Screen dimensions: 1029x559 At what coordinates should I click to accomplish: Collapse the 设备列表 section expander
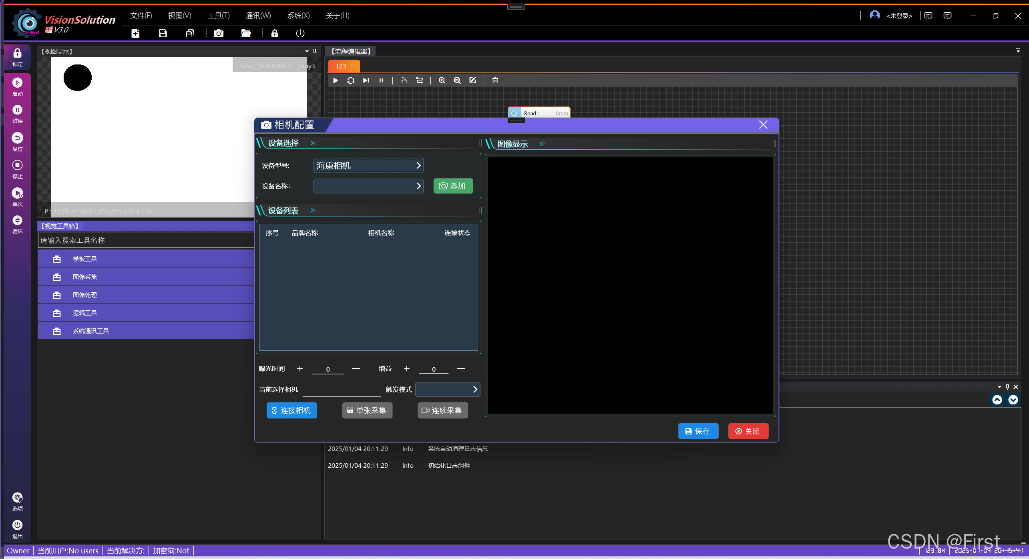click(313, 210)
